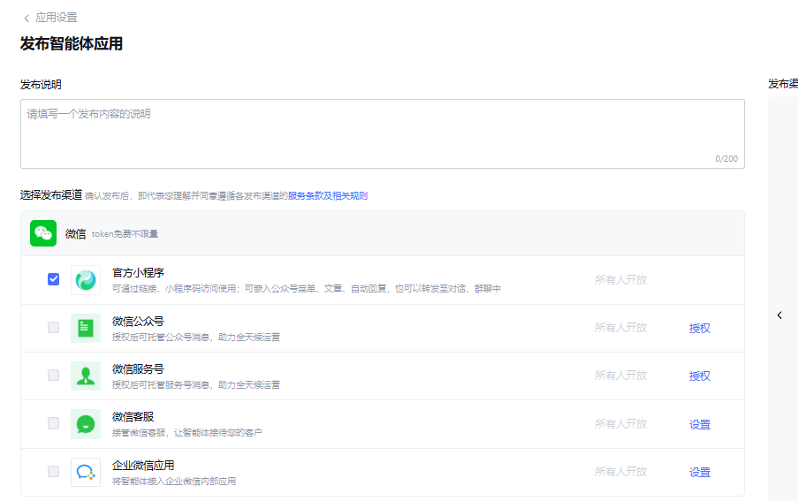798x501 pixels.
Task: Open 设置 for 微信客服
Action: click(699, 424)
